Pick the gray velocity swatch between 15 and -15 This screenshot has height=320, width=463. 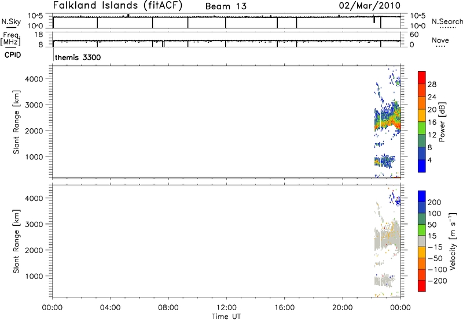pyautogui.click(x=422, y=241)
